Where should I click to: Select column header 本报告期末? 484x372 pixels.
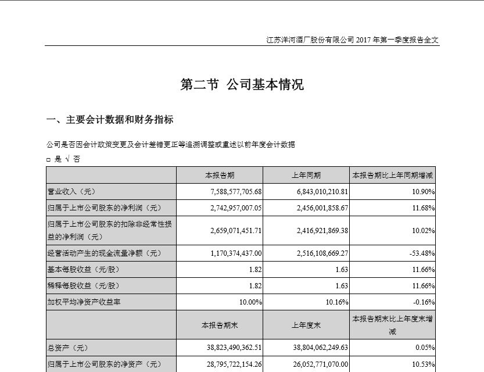point(220,325)
